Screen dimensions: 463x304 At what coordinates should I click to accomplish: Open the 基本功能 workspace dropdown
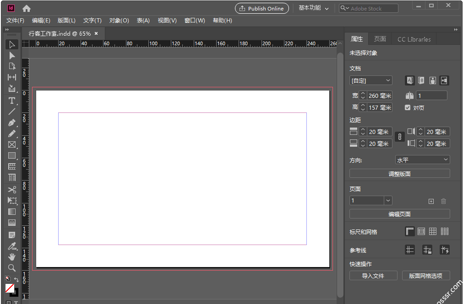point(314,8)
